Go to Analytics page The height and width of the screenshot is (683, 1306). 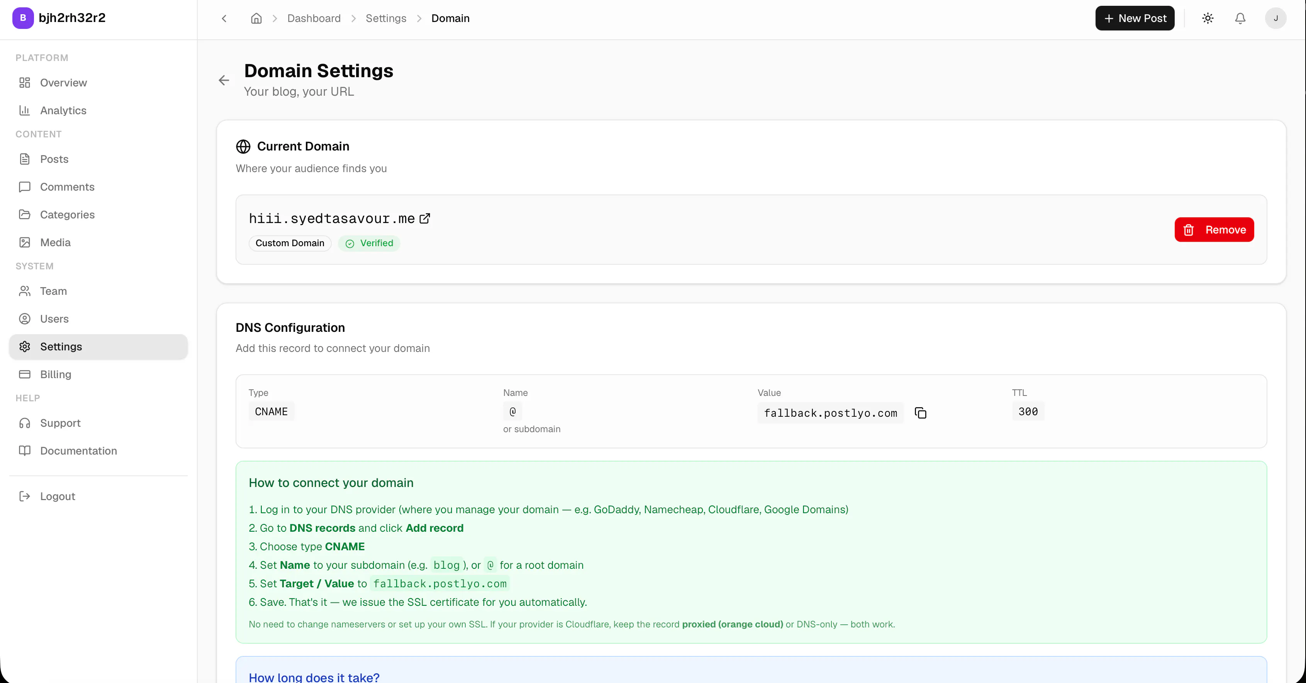[x=98, y=110]
